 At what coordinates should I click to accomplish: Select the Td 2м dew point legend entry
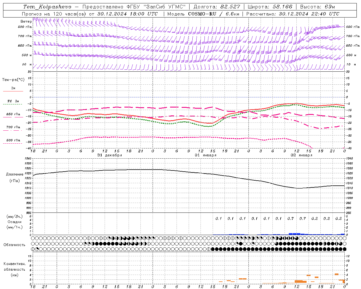coord(13,101)
